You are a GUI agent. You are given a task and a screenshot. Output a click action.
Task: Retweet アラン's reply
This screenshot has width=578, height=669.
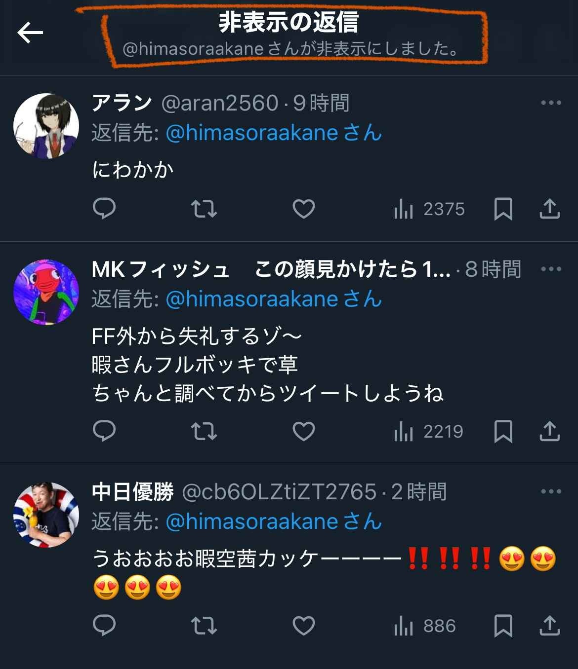(204, 209)
